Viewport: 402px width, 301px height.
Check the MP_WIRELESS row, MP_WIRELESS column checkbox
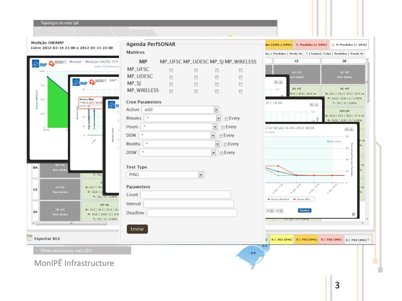(x=241, y=91)
